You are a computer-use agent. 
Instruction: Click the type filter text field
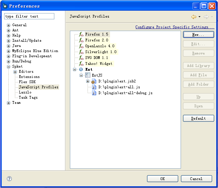pyautogui.click(x=29, y=16)
